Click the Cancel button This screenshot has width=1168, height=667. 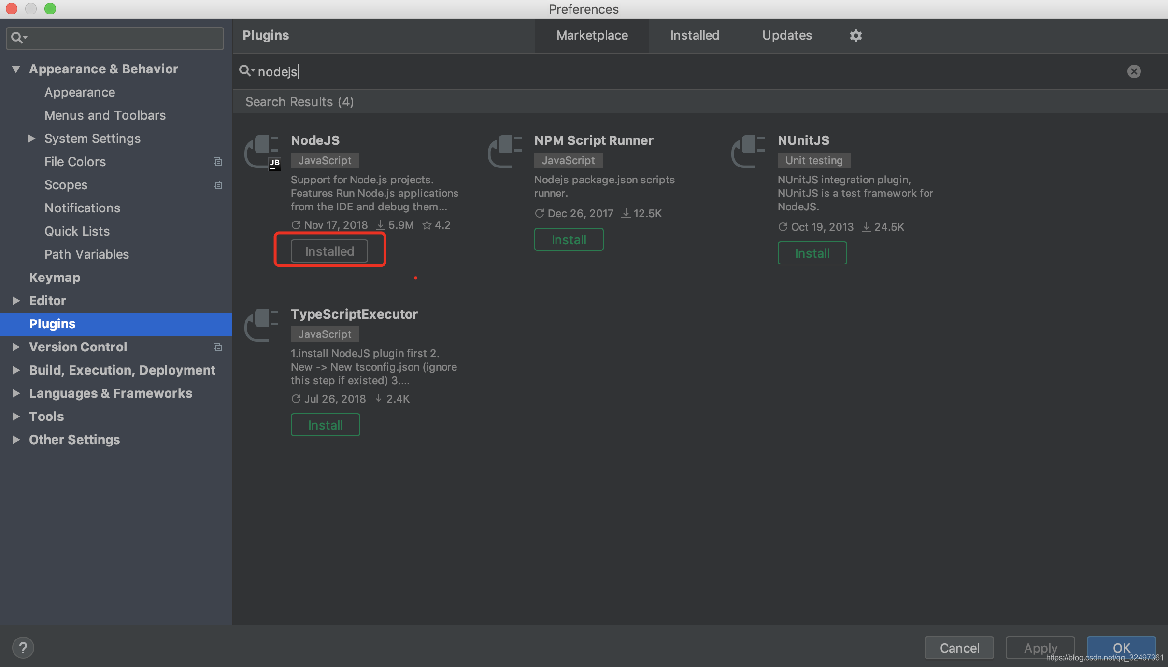[959, 648]
